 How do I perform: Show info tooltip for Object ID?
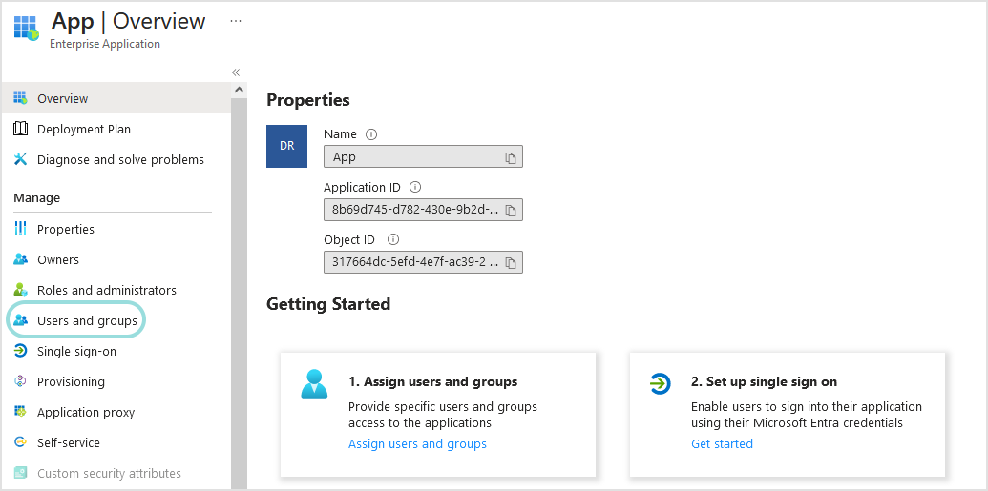pos(393,240)
